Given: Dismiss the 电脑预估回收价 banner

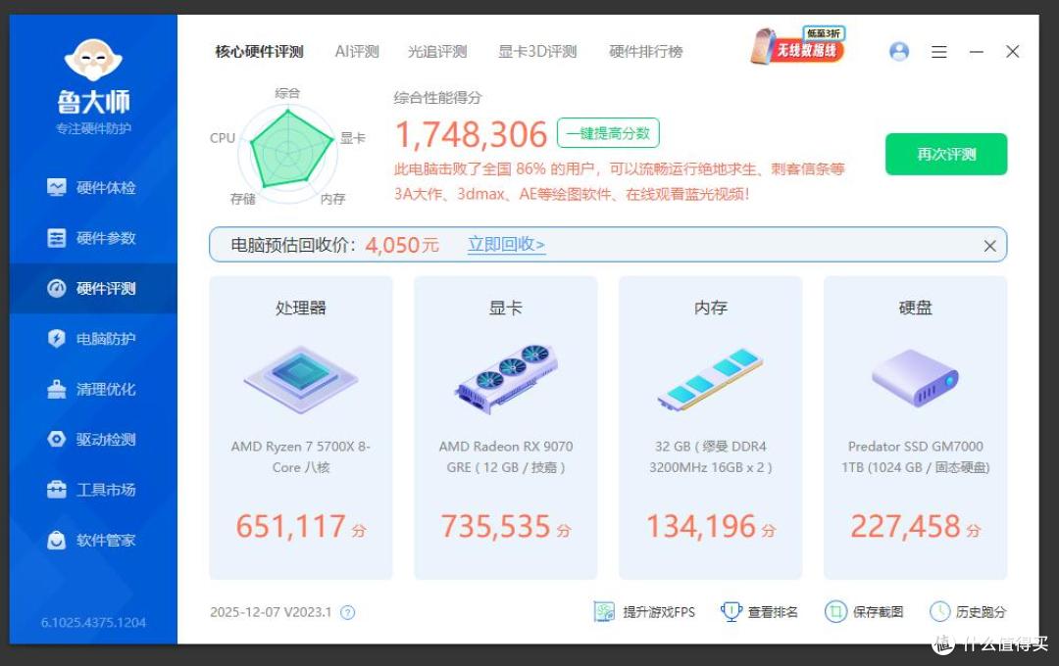Looking at the screenshot, I should point(990,246).
